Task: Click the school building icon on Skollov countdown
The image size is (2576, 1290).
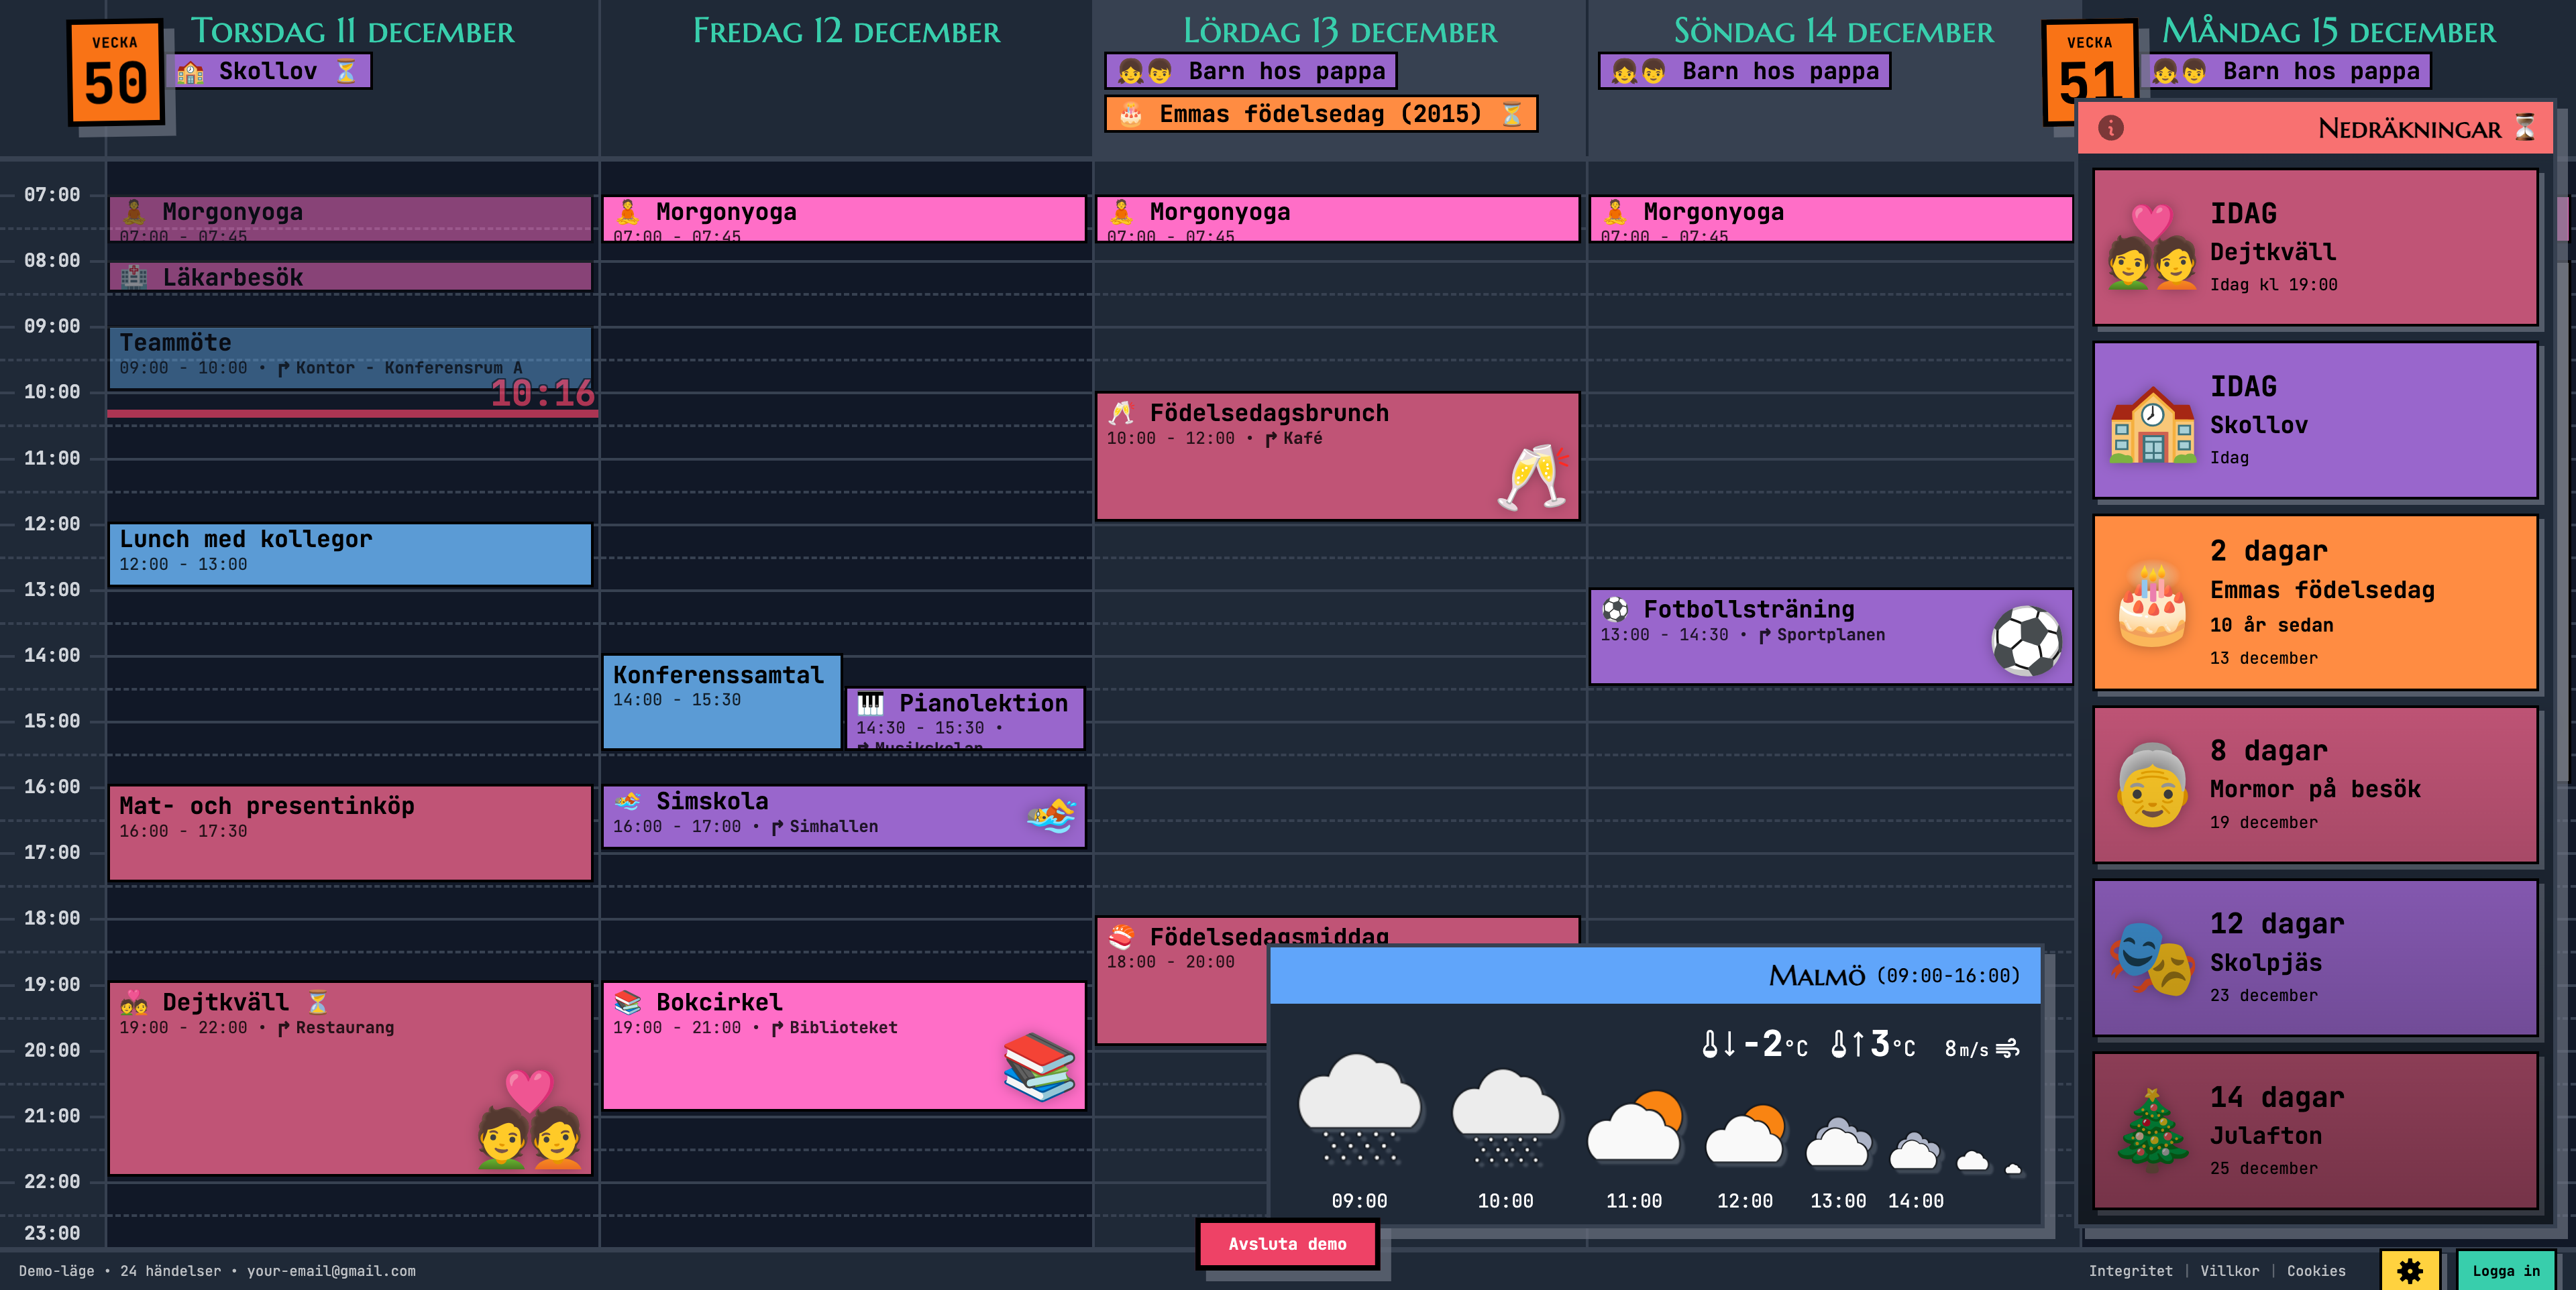Action: point(2152,424)
